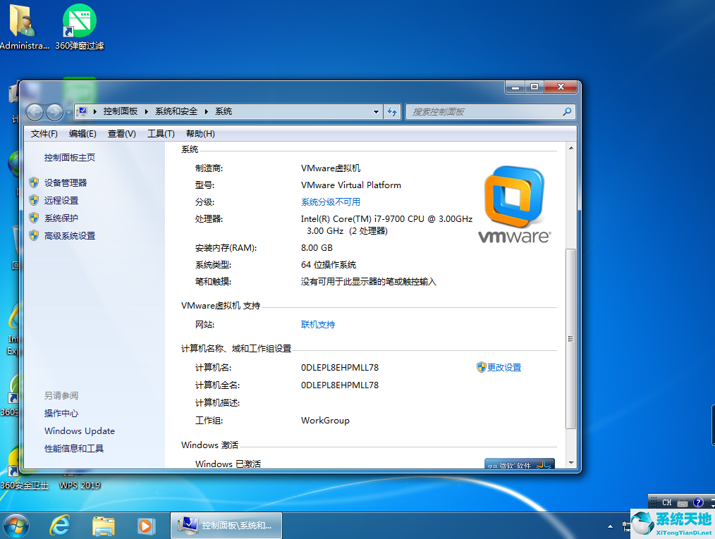Image resolution: width=715 pixels, height=539 pixels.
Task: Open the 文件(F) menu
Action: [x=44, y=133]
